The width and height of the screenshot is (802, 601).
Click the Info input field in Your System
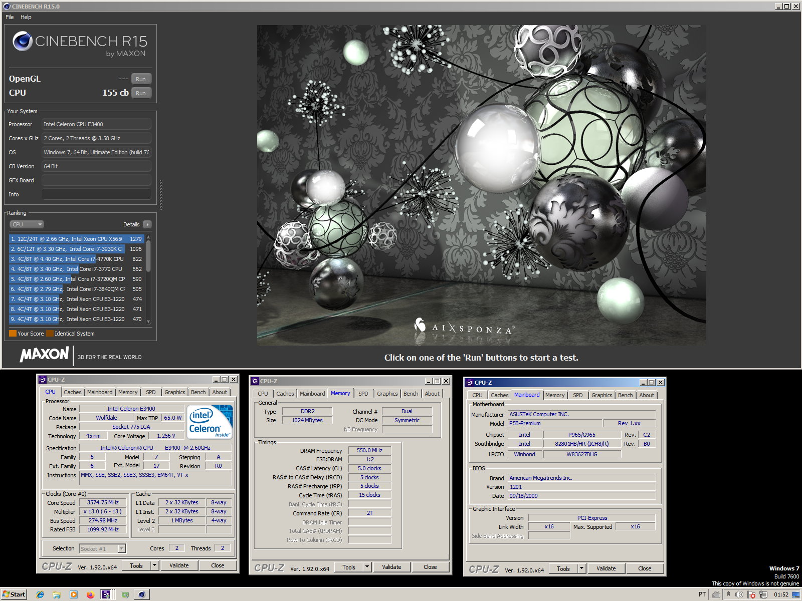96,194
